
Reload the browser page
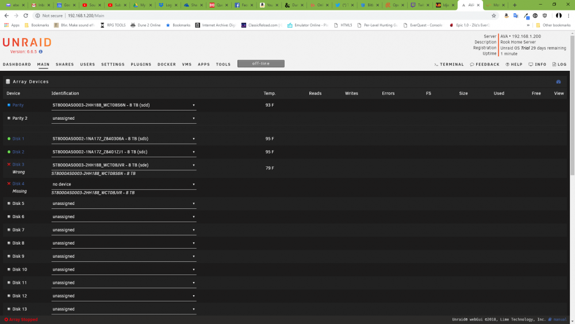[x=26, y=16]
